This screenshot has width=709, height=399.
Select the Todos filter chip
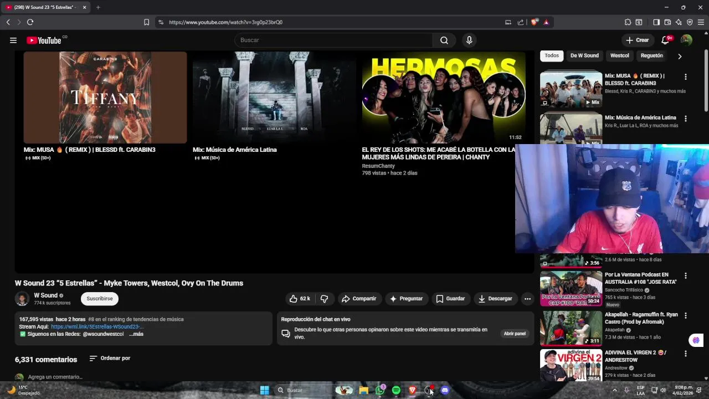[552, 55]
